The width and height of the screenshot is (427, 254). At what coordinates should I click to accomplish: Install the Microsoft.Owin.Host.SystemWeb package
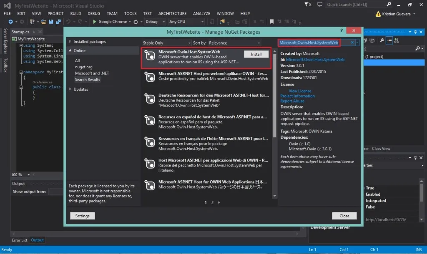point(256,54)
